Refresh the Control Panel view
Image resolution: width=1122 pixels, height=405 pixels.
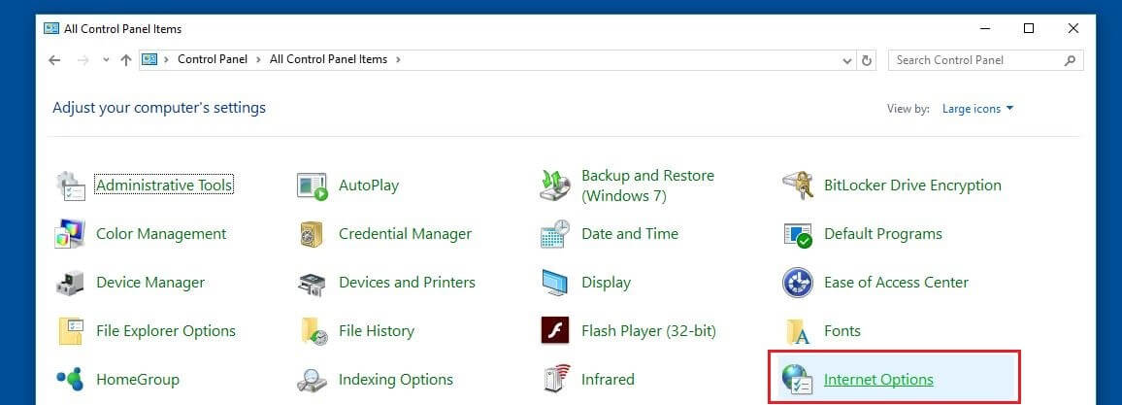868,60
